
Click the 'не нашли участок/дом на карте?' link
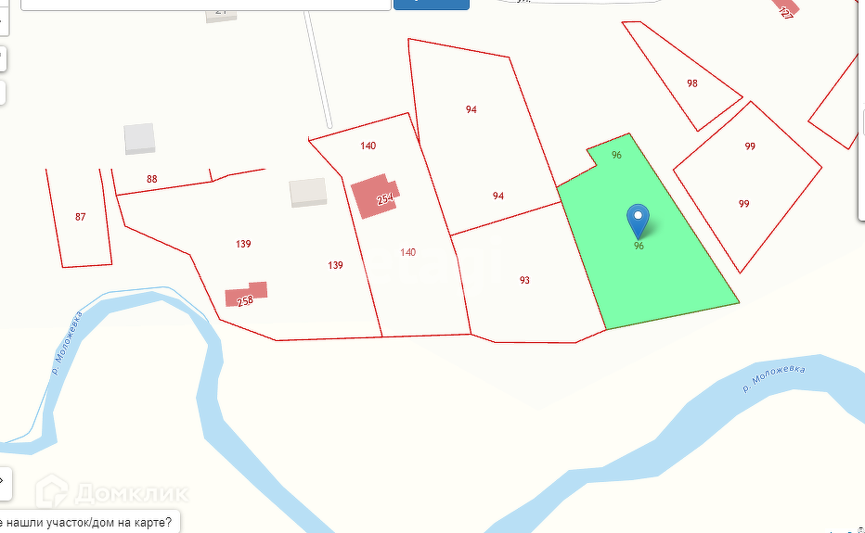click(x=86, y=522)
